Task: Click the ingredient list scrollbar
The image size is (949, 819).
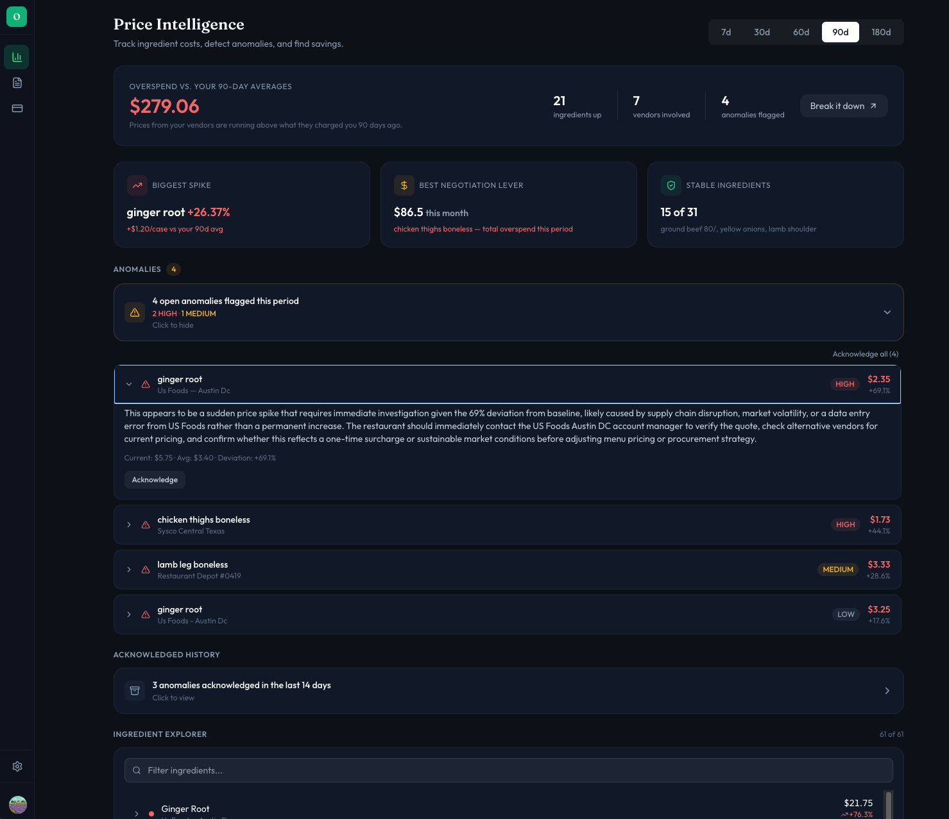Action: [x=889, y=805]
